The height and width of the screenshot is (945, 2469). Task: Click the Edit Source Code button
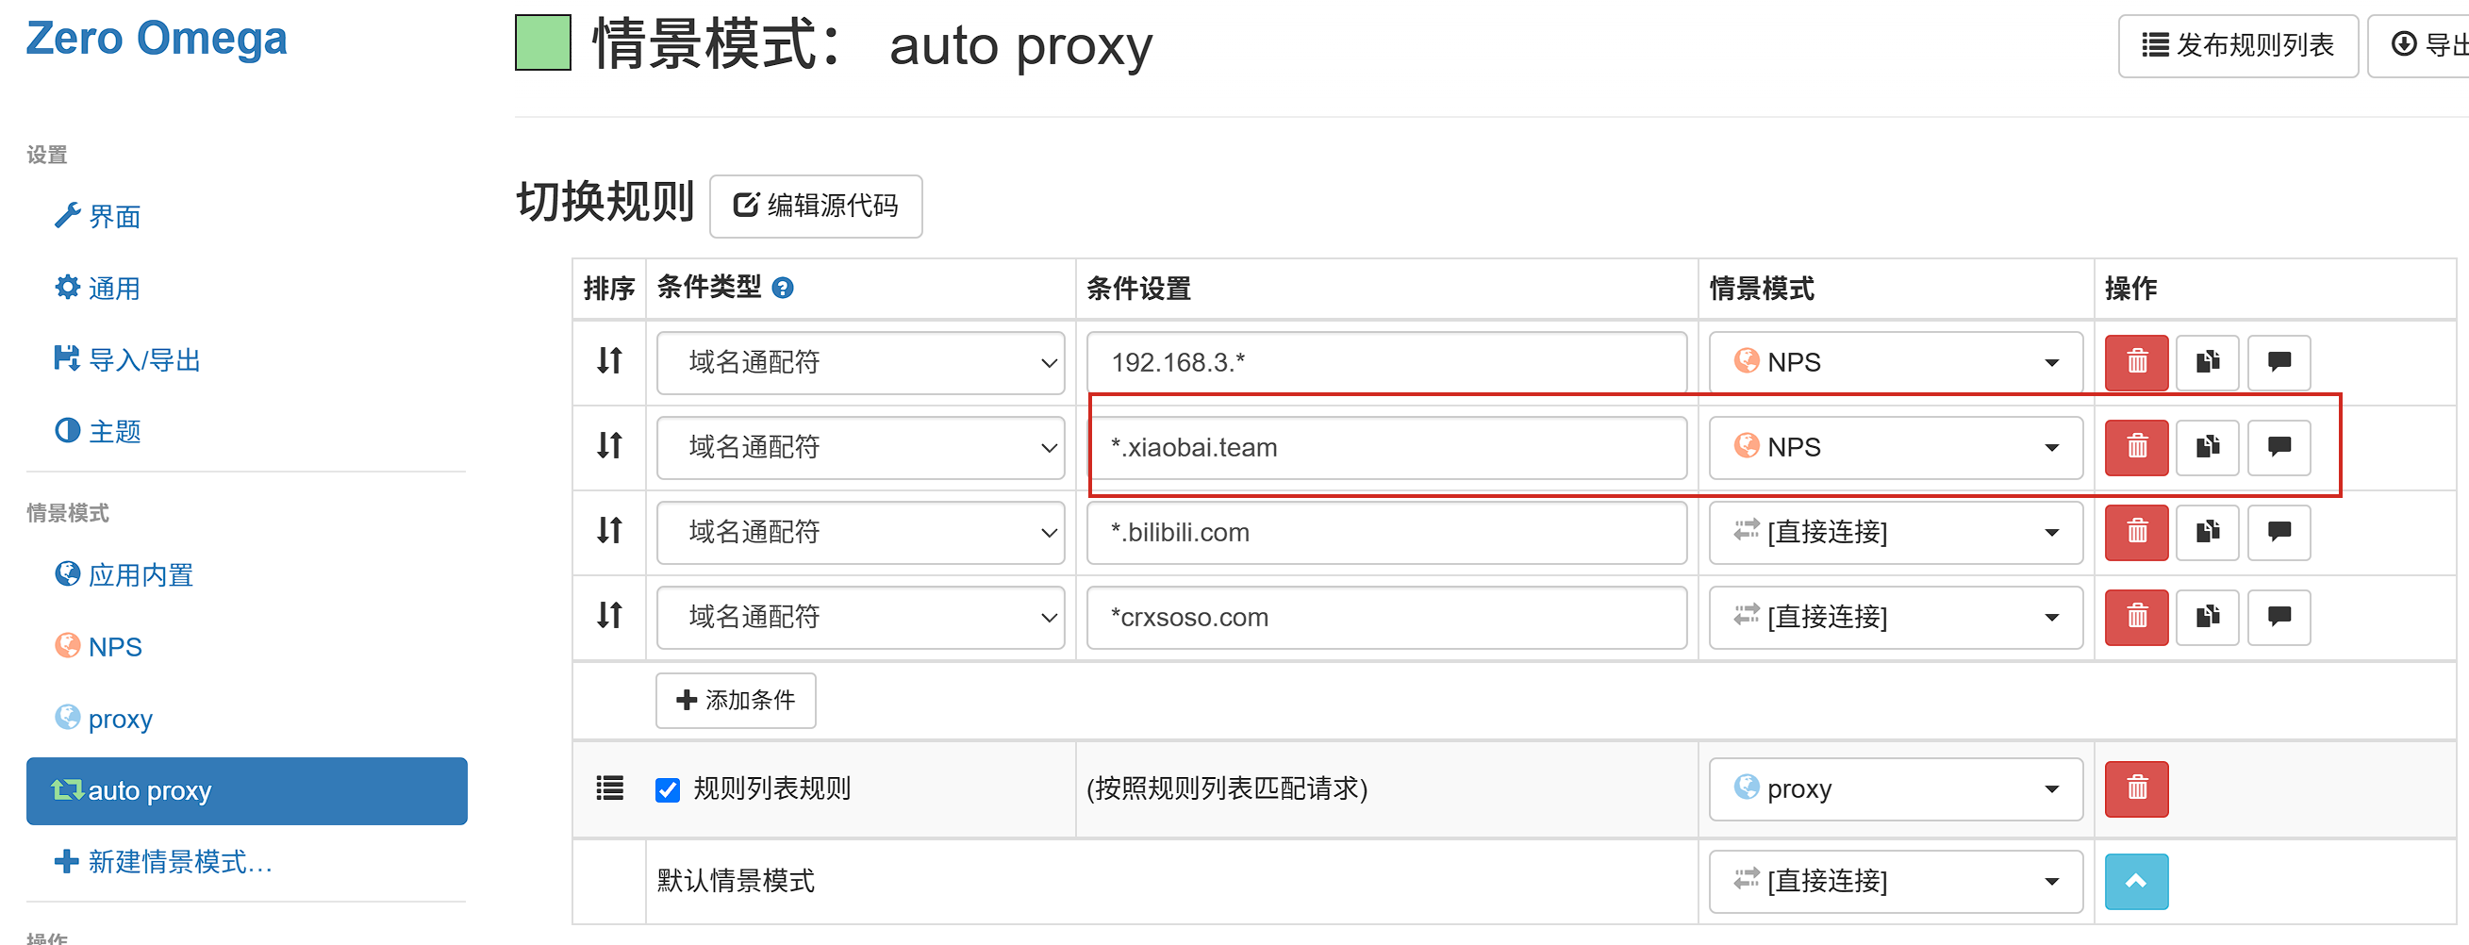(x=816, y=206)
